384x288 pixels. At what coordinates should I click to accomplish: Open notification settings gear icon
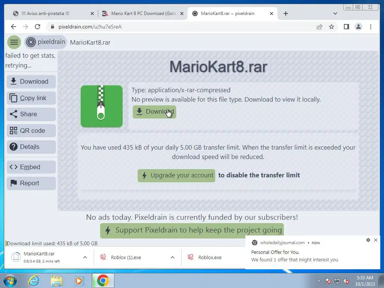click(368, 240)
